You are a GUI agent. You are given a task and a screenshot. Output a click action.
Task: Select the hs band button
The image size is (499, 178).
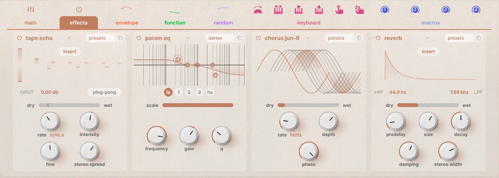(210, 92)
